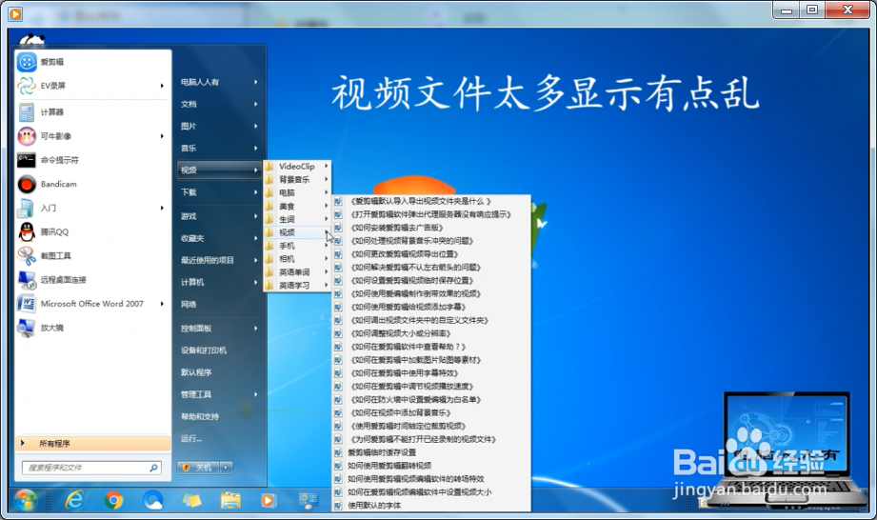Open the 电脑 folder in the video submenu
This screenshot has width=877, height=520.
[297, 192]
